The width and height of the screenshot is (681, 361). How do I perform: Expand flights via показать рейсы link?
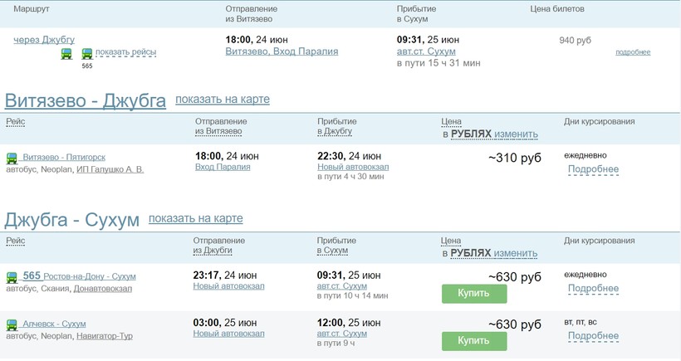tap(126, 52)
